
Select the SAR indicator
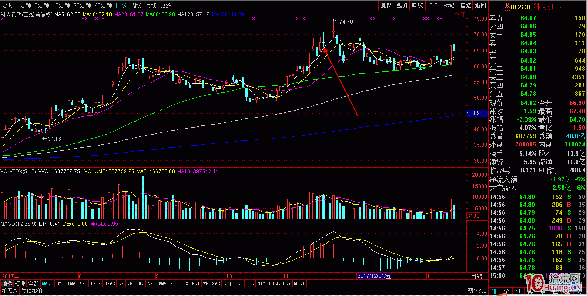[x=216, y=283]
